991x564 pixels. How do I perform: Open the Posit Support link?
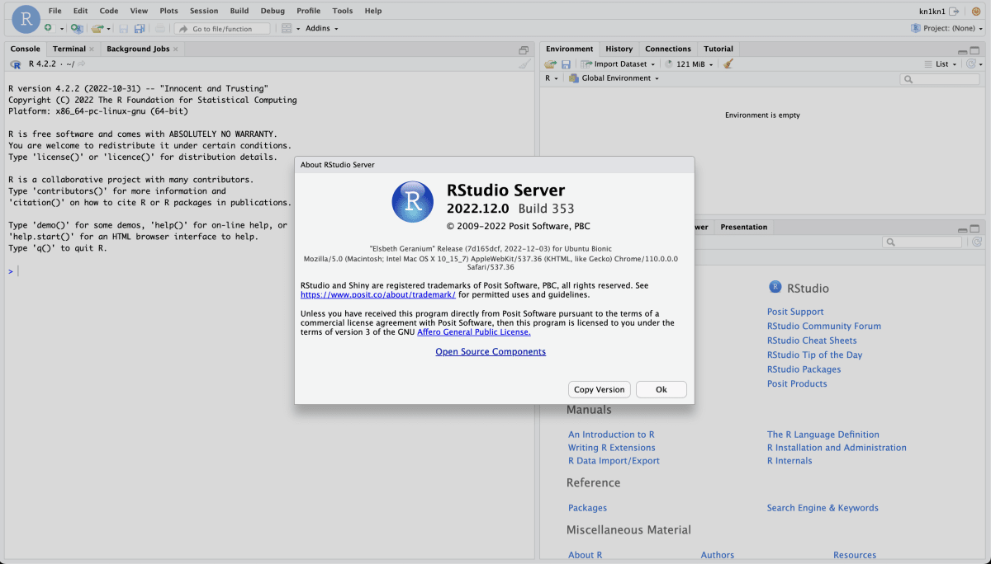795,312
